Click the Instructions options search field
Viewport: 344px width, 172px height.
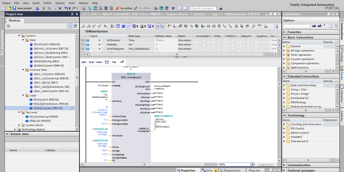coord(297,26)
